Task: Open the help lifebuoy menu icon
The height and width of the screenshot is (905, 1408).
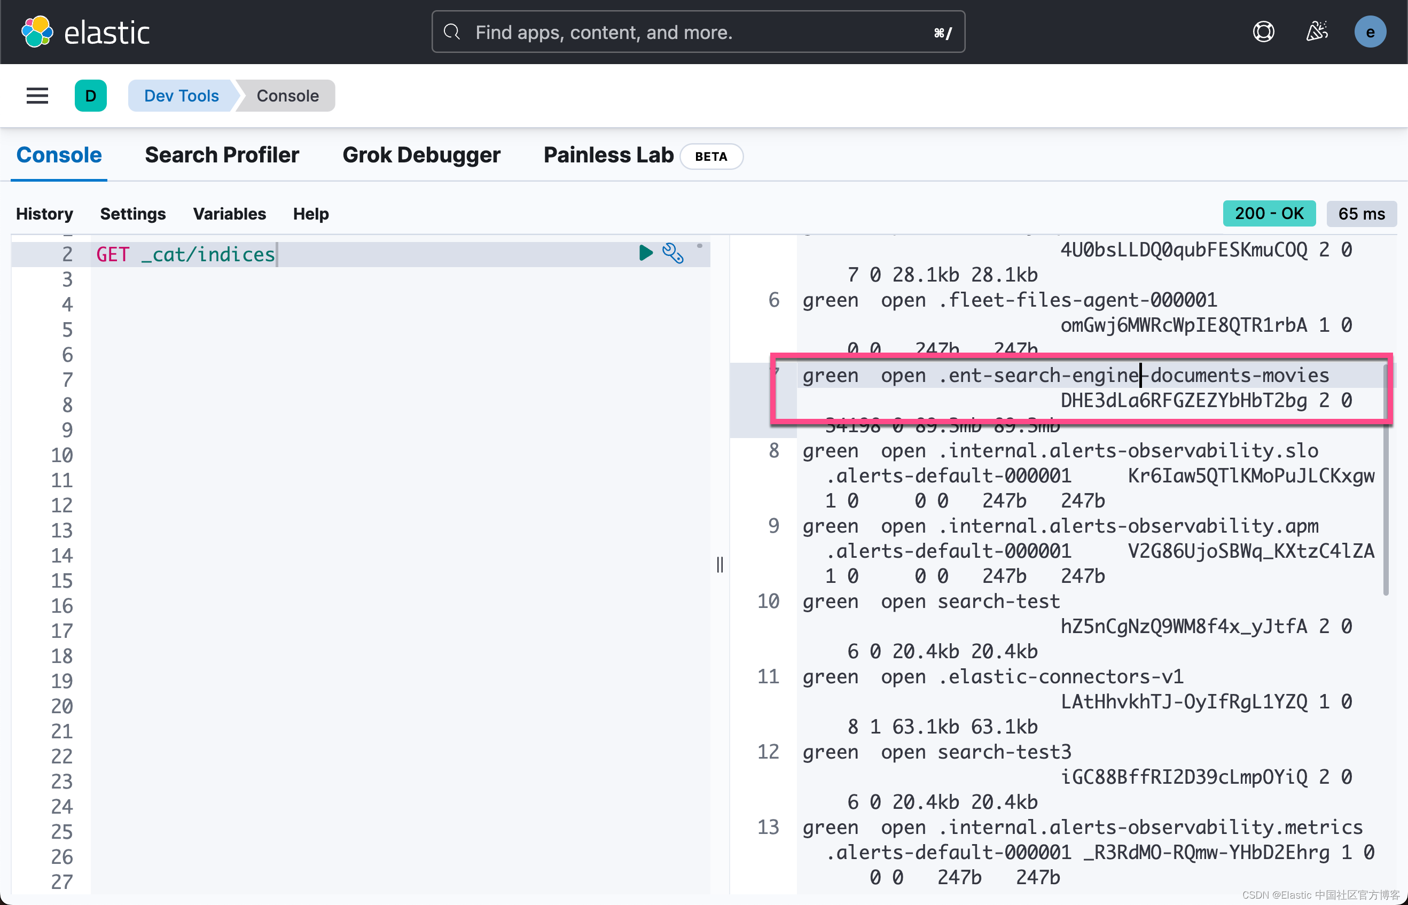Action: 1263,32
